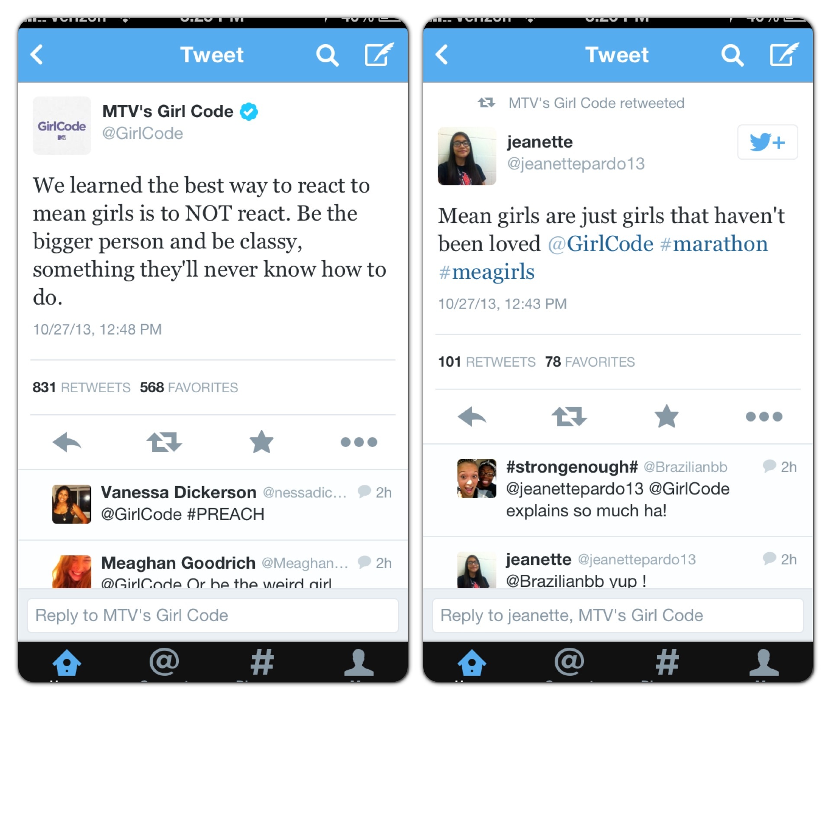Open Home tab in left bottom bar
Viewport: 831px width, 831px height.
[x=67, y=662]
